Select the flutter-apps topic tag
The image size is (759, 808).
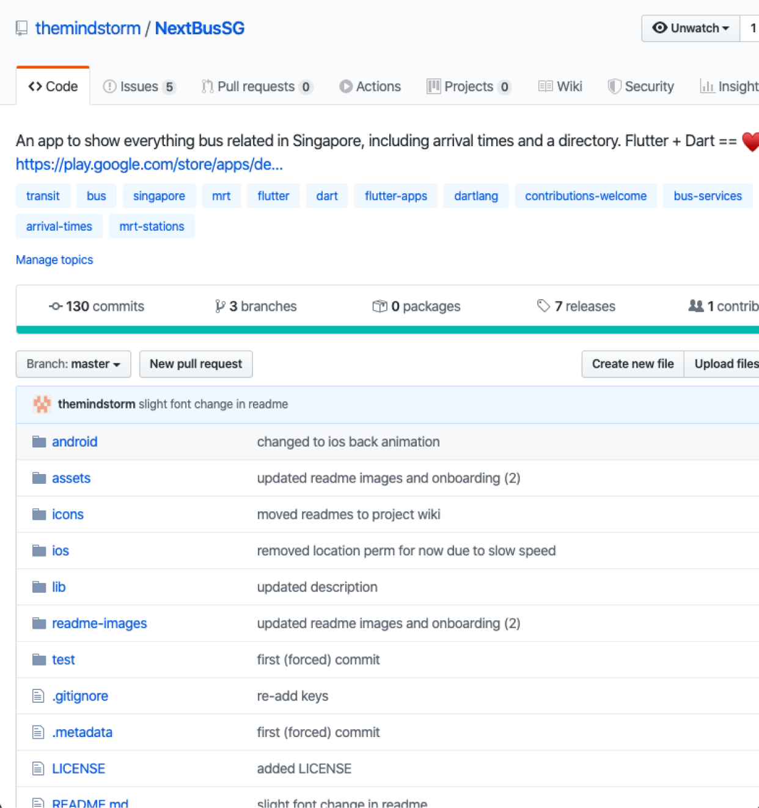(x=396, y=196)
